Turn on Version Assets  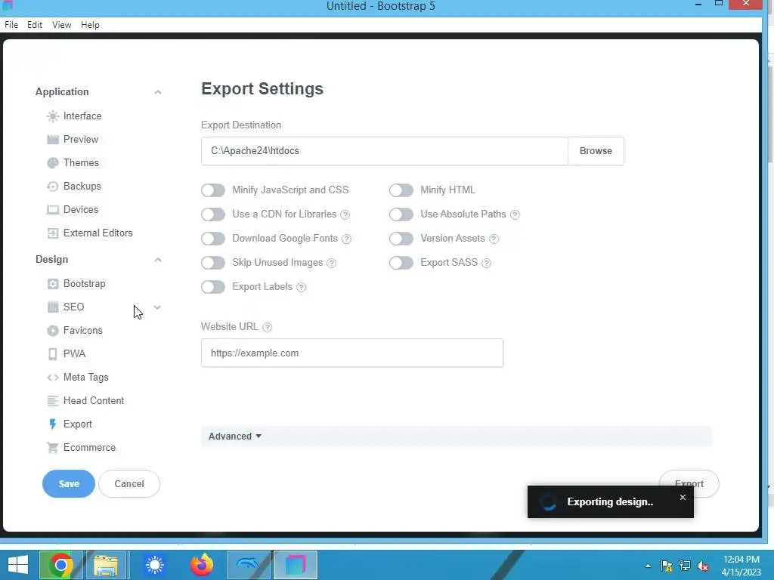(401, 239)
